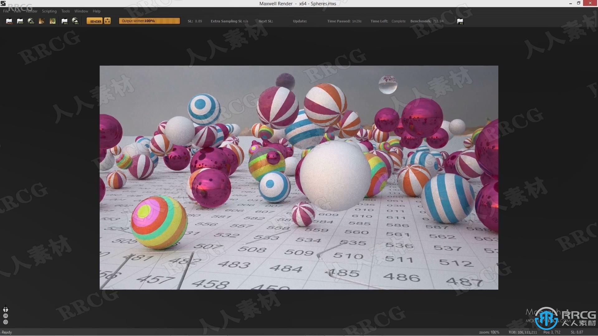
Task: Click the Output written 100% progress bar
Action: (149, 21)
